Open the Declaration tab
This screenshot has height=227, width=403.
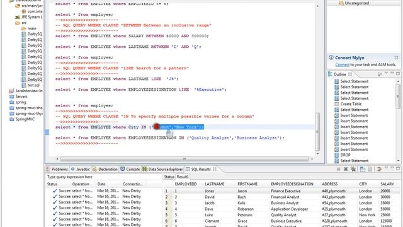tap(105, 169)
